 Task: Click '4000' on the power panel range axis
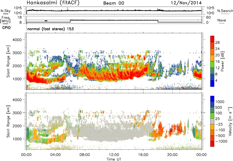[17, 40]
